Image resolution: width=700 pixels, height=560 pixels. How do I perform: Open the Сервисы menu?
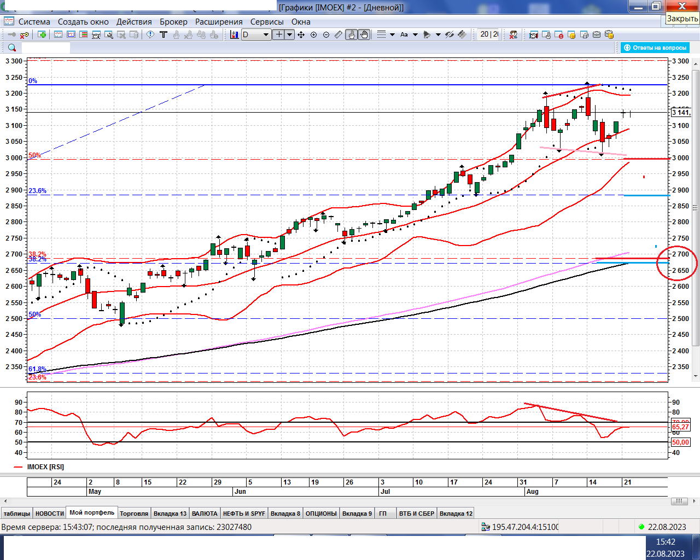pyautogui.click(x=267, y=22)
